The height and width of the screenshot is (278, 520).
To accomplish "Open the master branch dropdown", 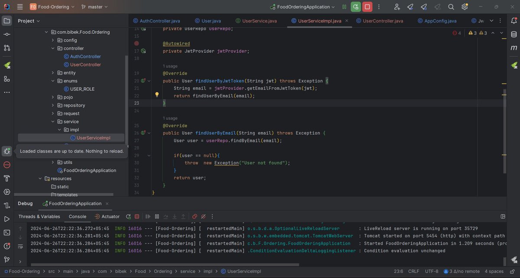I will click(x=94, y=7).
